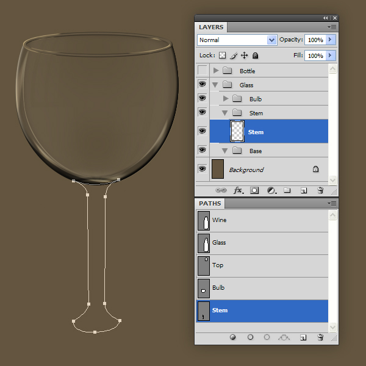
Task: Make work path from selection
Action: [284, 337]
